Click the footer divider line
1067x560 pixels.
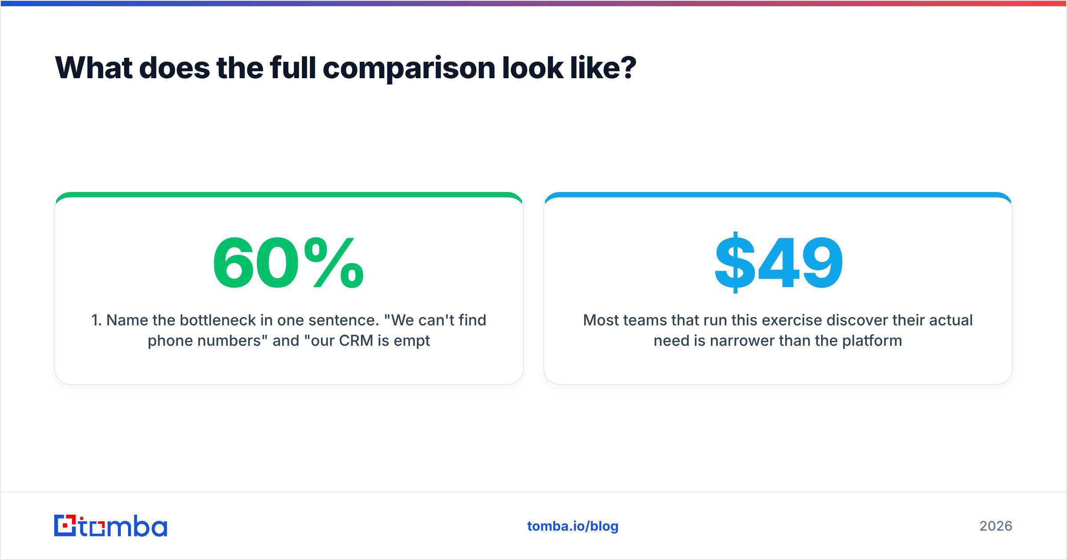pyautogui.click(x=533, y=492)
